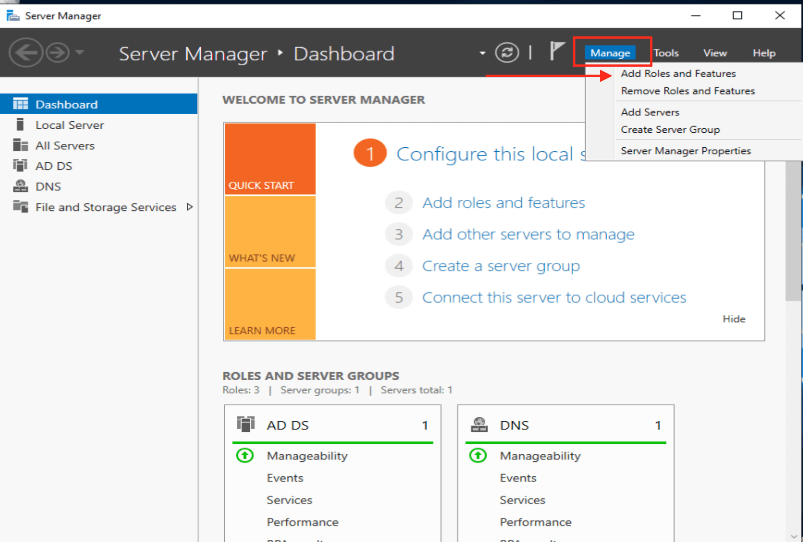The height and width of the screenshot is (542, 803).
Task: Click Create a server group link
Action: 501,266
